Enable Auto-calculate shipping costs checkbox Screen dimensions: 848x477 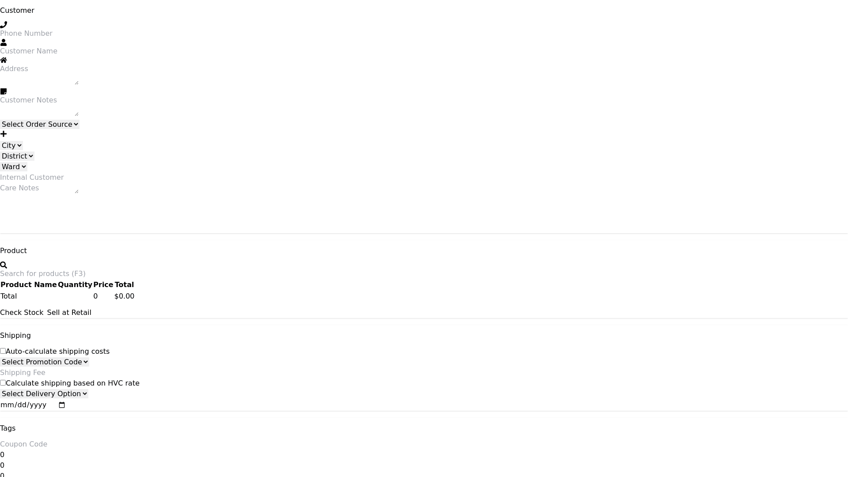[x=3, y=351]
